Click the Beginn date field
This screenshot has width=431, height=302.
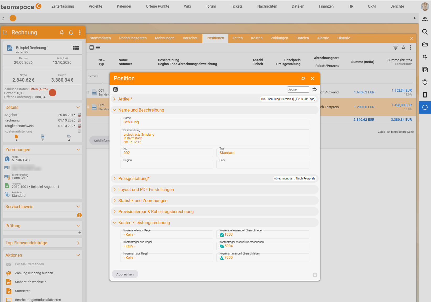(166, 164)
